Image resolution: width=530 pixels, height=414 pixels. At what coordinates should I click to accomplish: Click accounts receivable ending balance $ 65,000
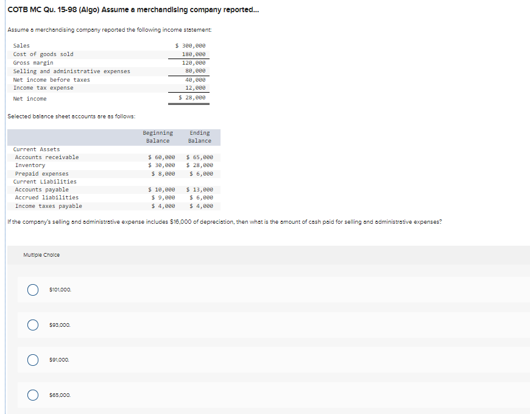tap(200, 157)
